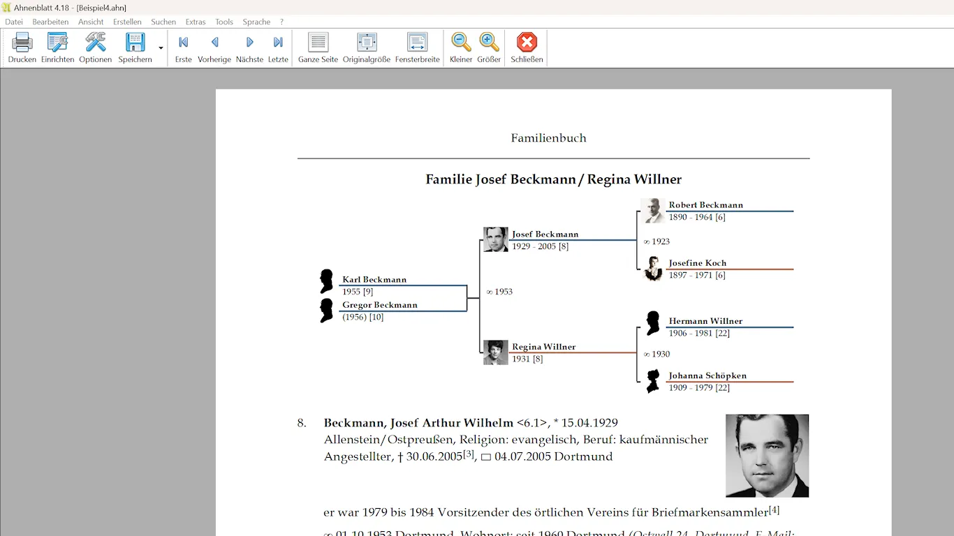Open the Ansicht menu
954x536 pixels.
[x=91, y=22]
